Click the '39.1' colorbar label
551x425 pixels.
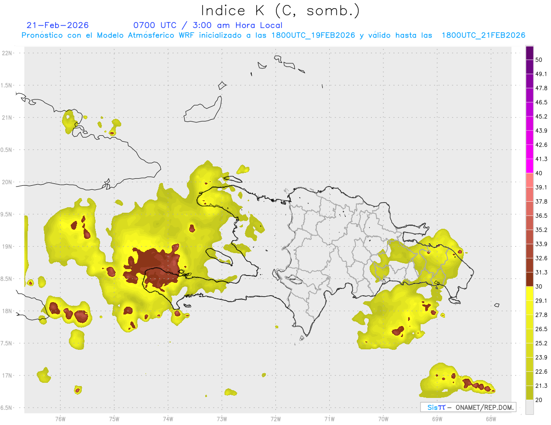[541, 188]
